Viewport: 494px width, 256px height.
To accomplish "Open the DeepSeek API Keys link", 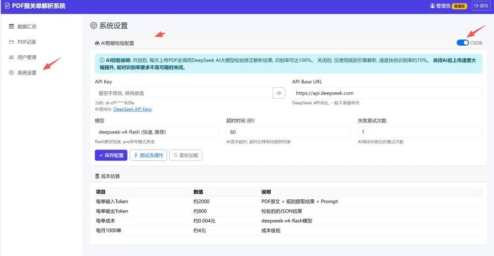I will click(x=133, y=109).
